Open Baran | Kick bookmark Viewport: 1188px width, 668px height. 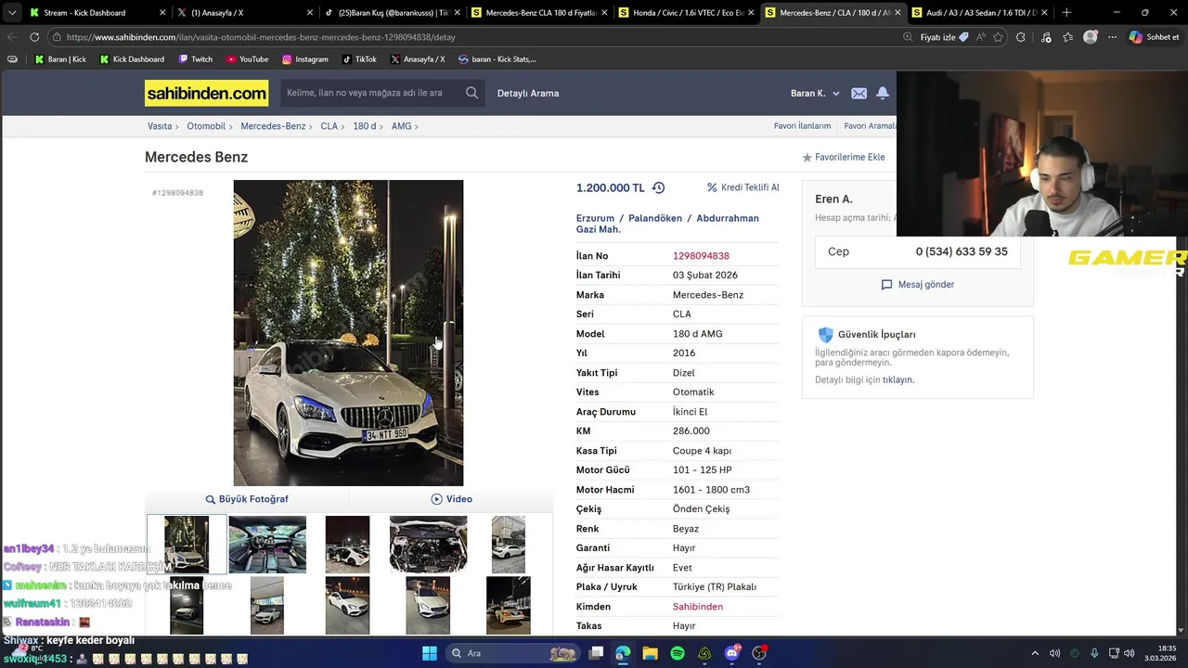pyautogui.click(x=59, y=59)
